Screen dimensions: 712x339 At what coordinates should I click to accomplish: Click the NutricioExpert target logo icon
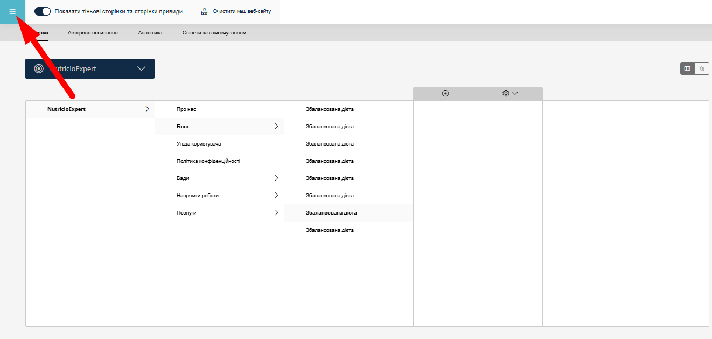pos(39,68)
